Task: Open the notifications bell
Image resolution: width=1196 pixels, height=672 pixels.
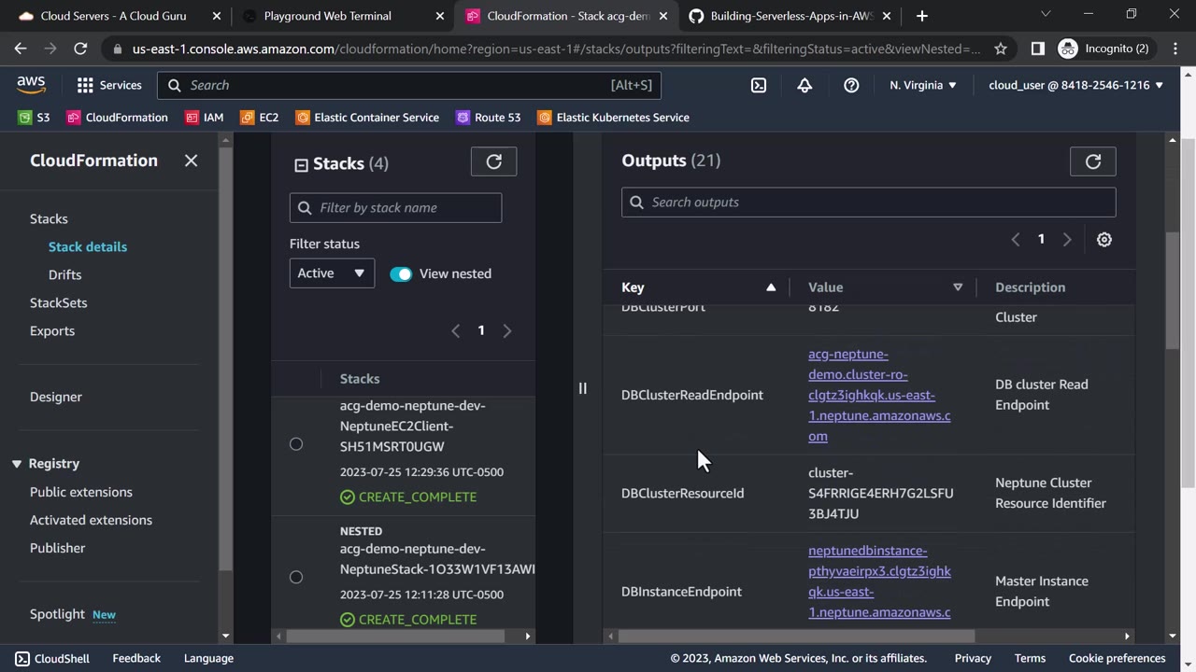Action: point(804,85)
